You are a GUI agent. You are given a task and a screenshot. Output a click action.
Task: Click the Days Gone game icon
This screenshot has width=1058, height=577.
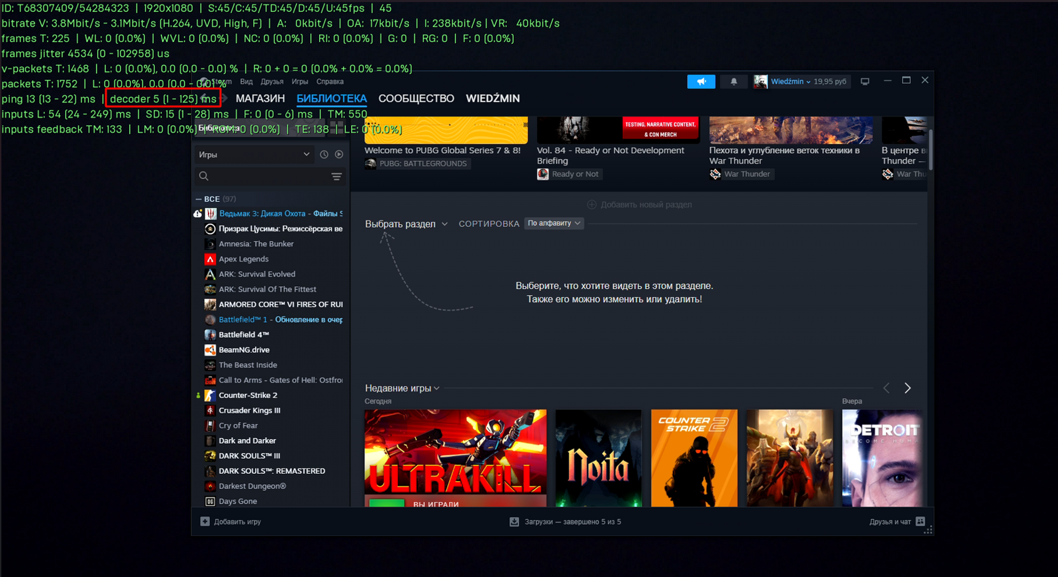click(x=210, y=501)
